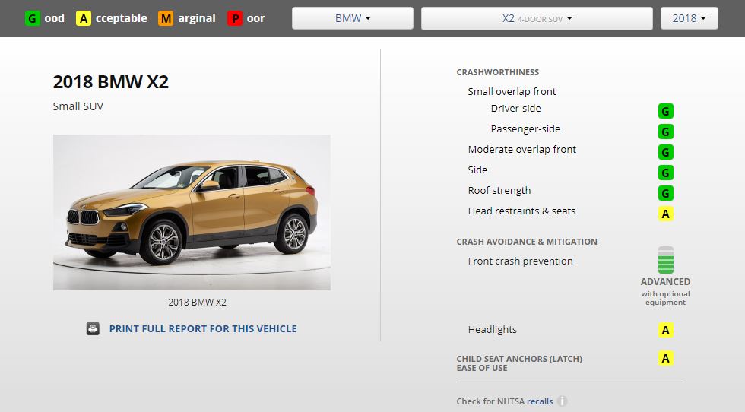Click the Side crash test label

pyautogui.click(x=477, y=170)
